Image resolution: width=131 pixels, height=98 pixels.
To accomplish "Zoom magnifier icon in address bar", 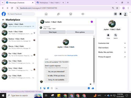I will pyautogui.click(x=113, y=8).
